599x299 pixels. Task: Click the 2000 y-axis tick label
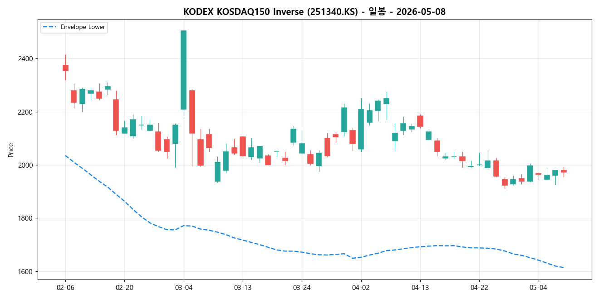(25, 165)
